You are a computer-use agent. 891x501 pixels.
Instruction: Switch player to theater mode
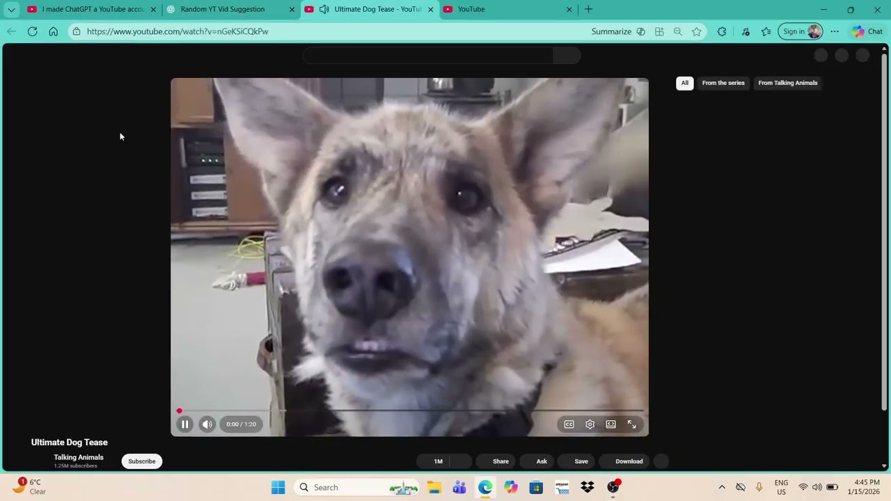click(610, 424)
